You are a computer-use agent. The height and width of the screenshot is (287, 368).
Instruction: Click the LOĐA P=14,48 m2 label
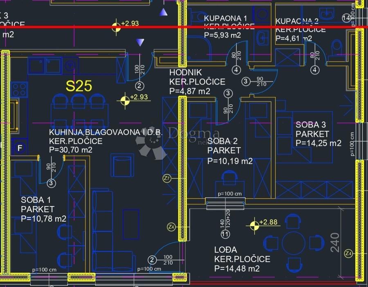(242, 259)
